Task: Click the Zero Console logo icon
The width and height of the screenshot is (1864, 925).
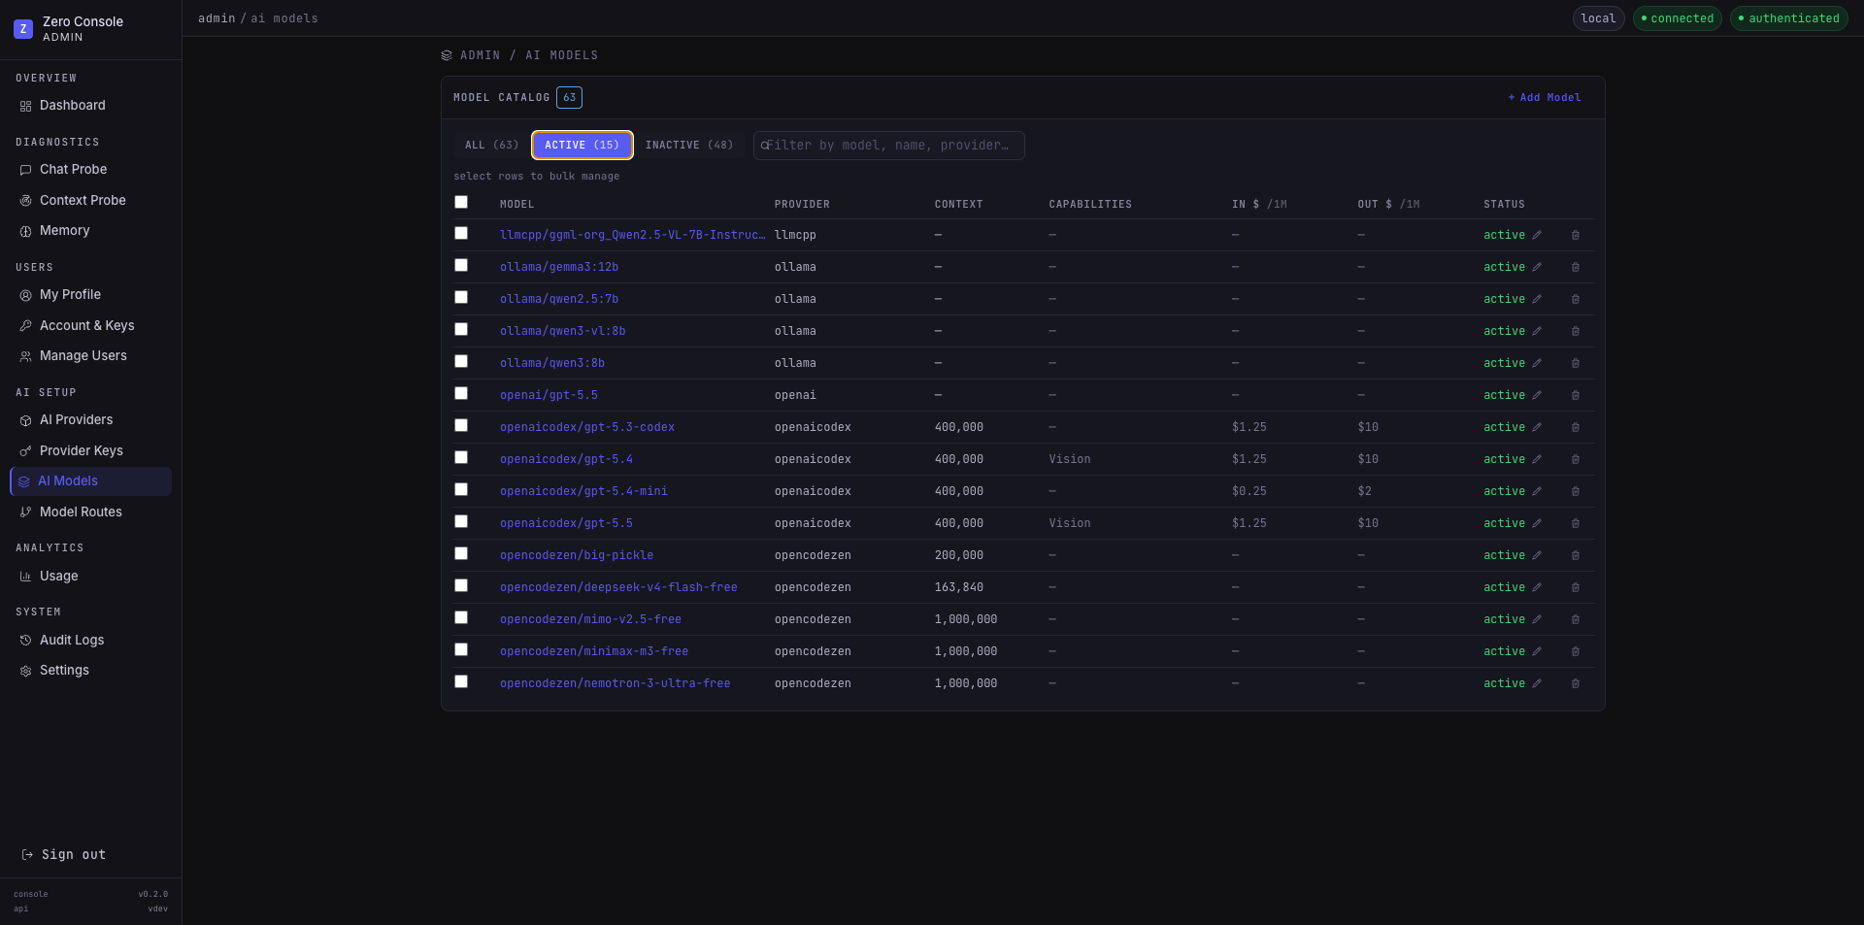Action: [x=23, y=29]
